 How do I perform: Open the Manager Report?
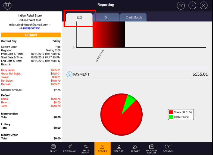coord(152,148)
